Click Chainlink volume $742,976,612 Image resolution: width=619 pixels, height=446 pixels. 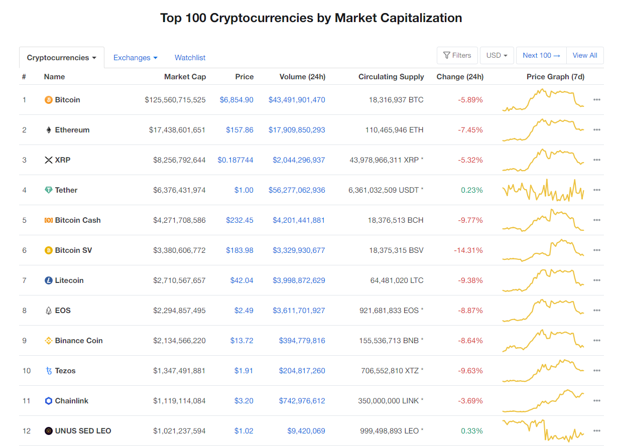(x=302, y=401)
